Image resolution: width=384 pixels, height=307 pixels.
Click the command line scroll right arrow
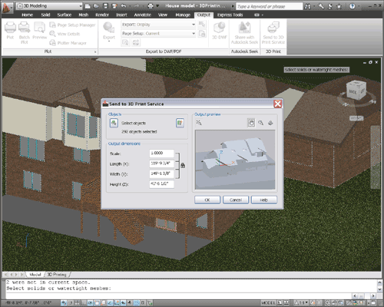tap(373, 296)
